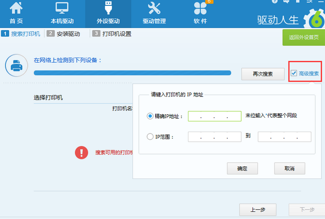This screenshot has width=325, height=219.
Task: Click the round printer icon
Action: tap(16, 66)
